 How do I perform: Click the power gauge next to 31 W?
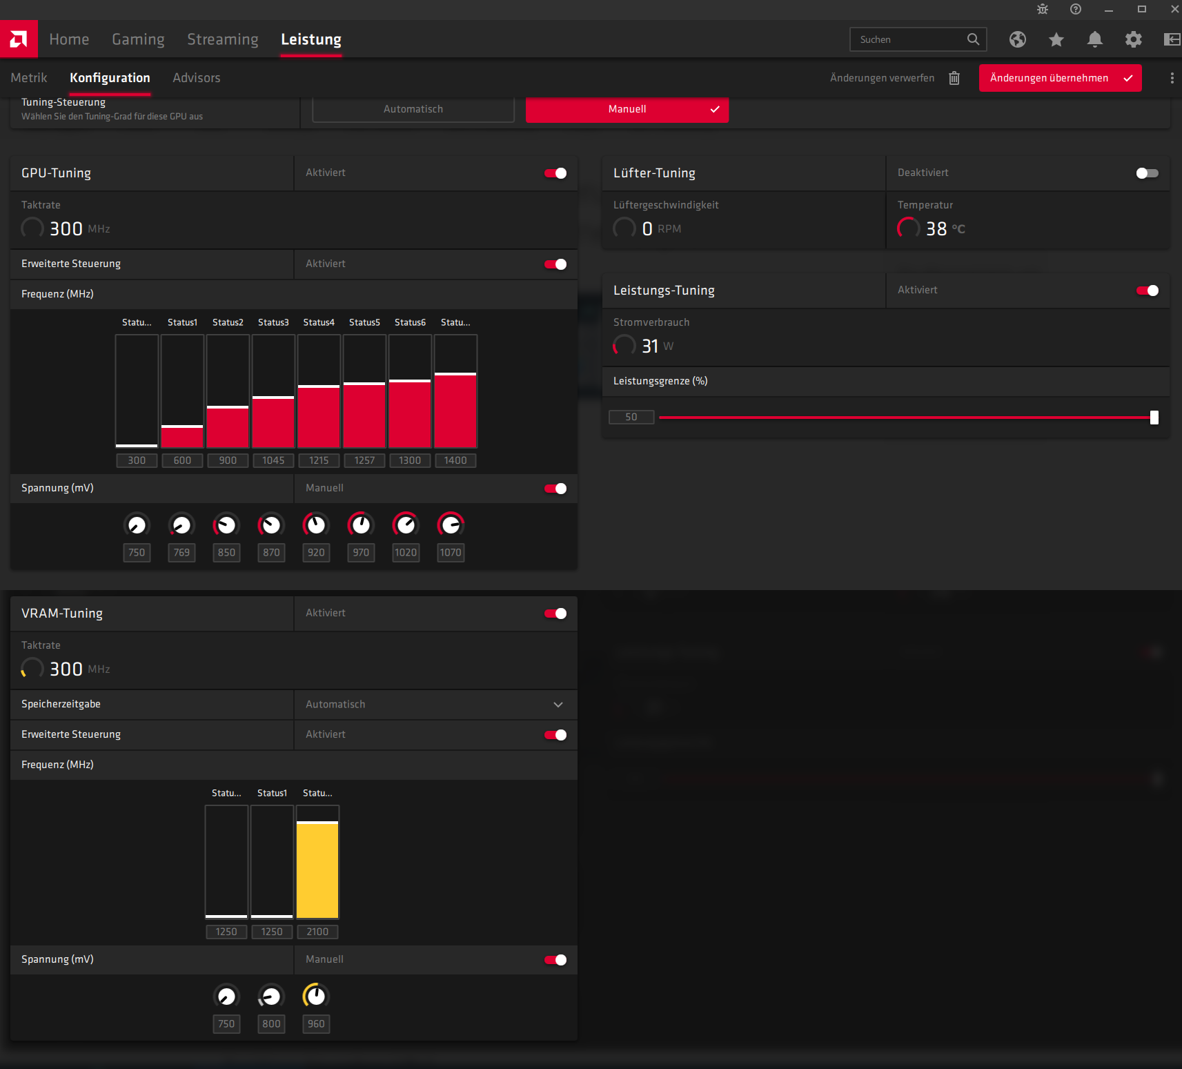624,346
